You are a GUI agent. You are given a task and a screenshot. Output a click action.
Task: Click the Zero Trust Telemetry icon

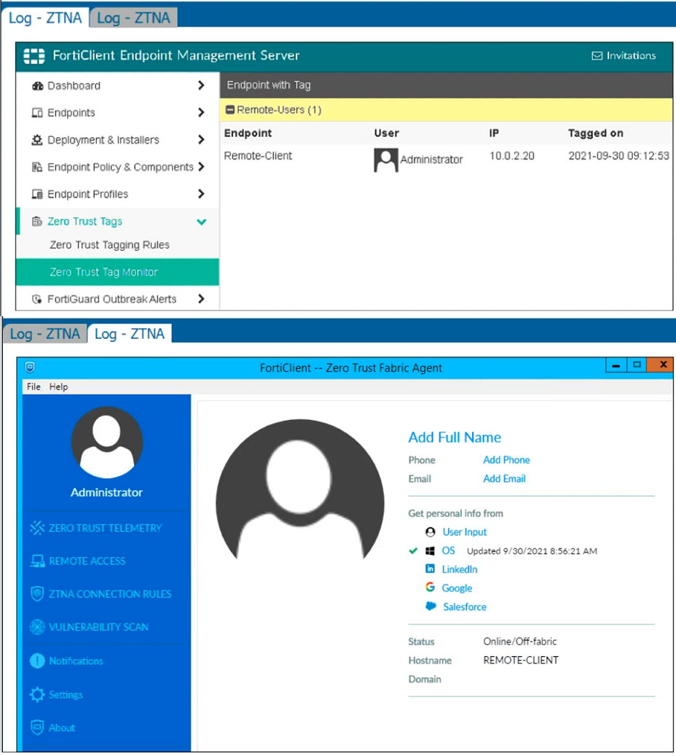[x=37, y=528]
